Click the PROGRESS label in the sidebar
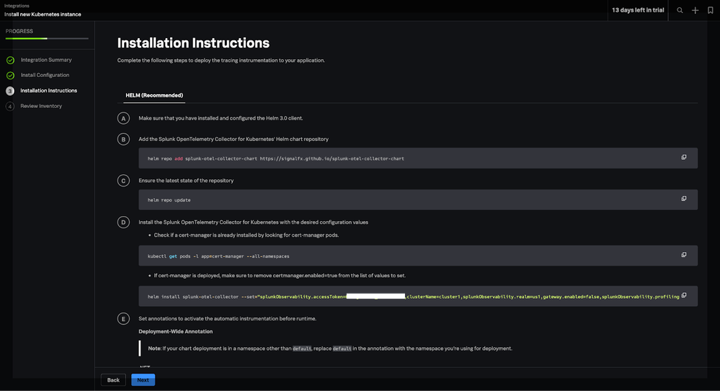This screenshot has height=391, width=720. tap(19, 31)
